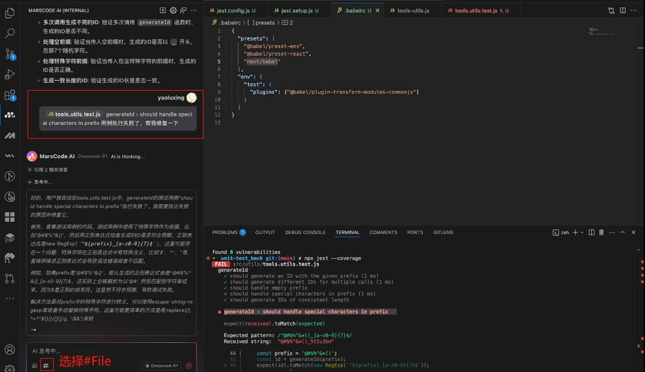This screenshot has height=372, width=645.
Task: Click the # button to select a file
Action: (47, 364)
